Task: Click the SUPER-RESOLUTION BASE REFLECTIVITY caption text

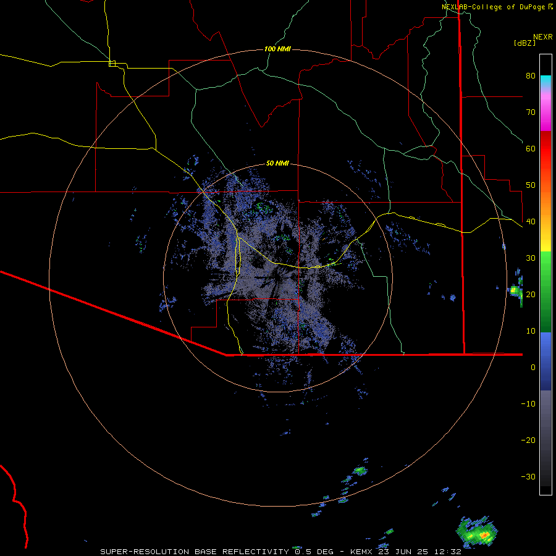Action: point(195,552)
